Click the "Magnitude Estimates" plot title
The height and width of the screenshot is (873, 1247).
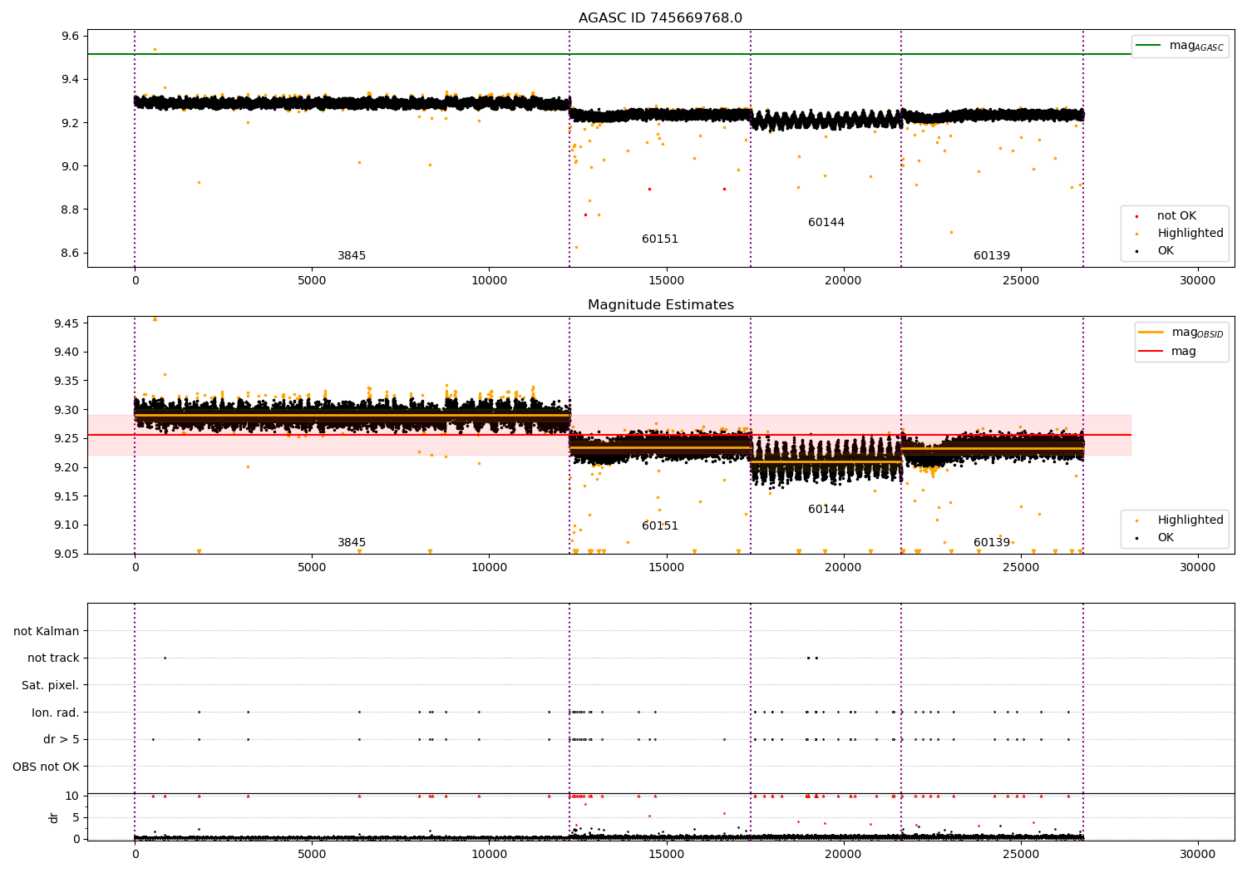pyautogui.click(x=661, y=305)
